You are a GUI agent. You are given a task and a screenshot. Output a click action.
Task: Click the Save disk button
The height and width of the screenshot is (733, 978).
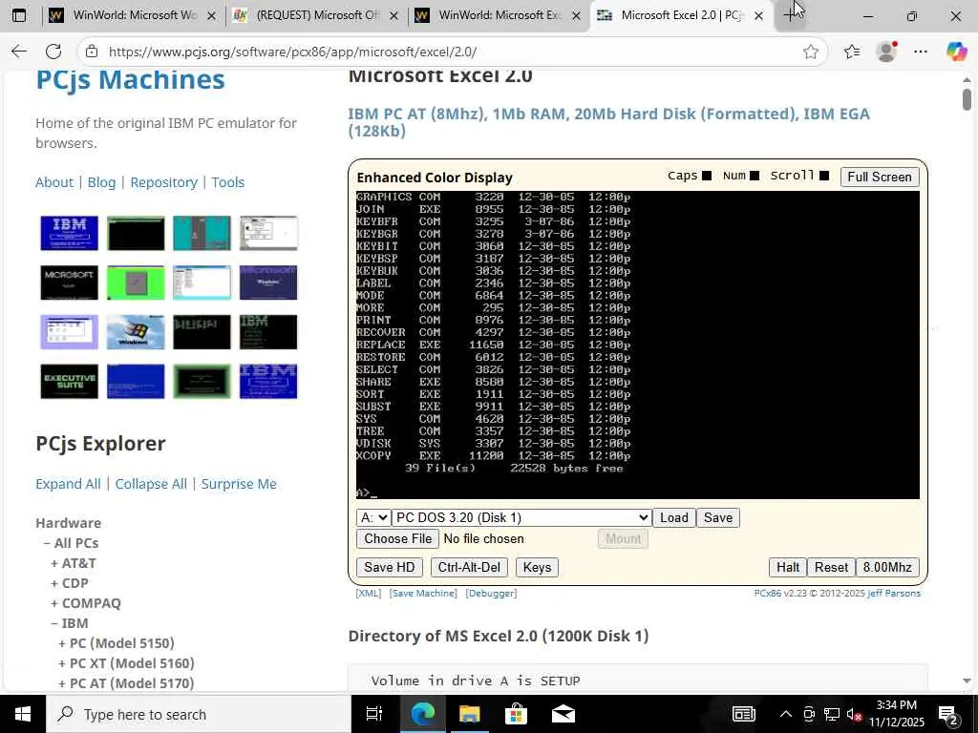tap(718, 517)
